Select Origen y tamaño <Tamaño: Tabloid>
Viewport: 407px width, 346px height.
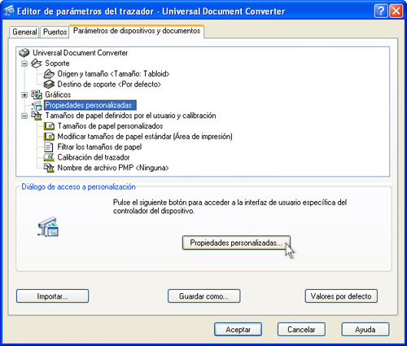coord(113,74)
